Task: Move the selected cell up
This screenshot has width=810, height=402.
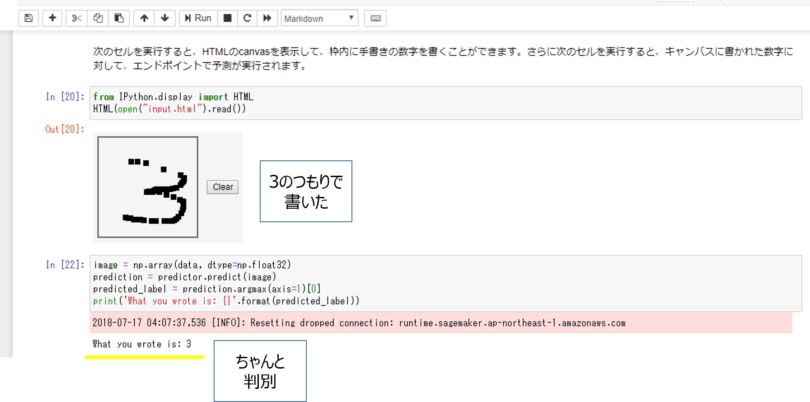Action: [x=144, y=18]
